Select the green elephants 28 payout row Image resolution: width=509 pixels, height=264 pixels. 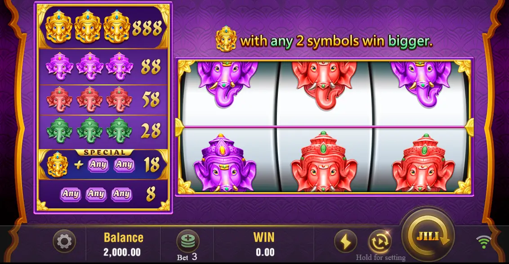pyautogui.click(x=103, y=131)
